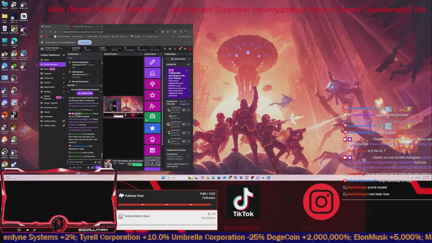The width and height of the screenshot is (432, 243).
Task: Click the add-person quick action tile
Action: 152,106
